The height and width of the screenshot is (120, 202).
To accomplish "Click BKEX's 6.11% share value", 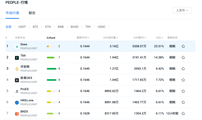I will tap(160, 114).
